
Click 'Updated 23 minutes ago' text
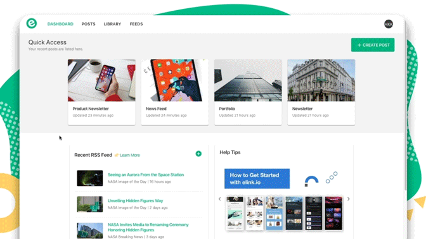point(93,116)
